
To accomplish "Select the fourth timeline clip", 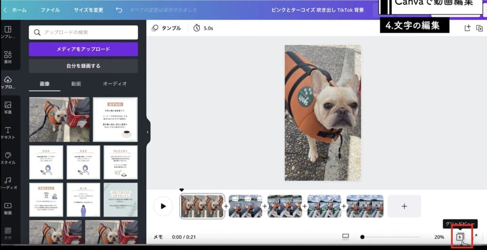I will pos(324,206).
